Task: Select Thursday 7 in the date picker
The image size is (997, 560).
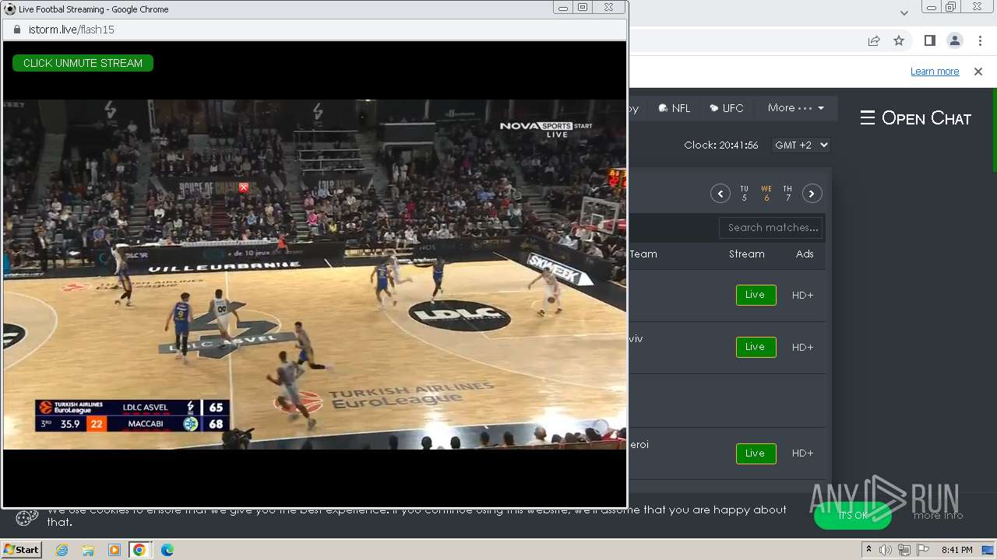Action: coord(787,194)
